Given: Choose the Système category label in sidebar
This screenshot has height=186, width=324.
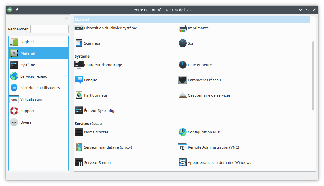Looking at the screenshot, I should click(28, 65).
